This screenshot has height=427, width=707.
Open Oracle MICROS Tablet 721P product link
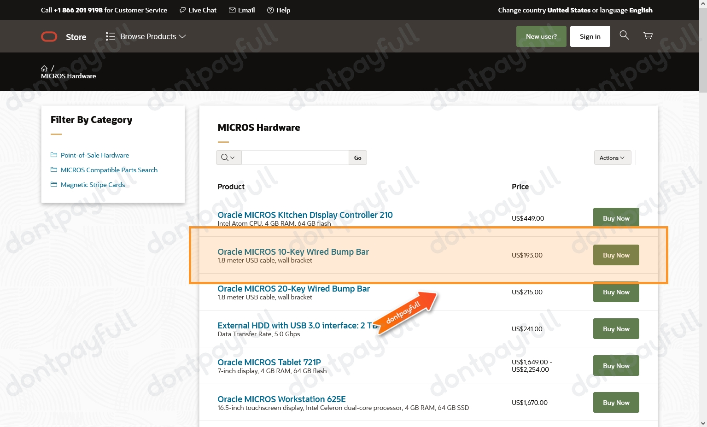tap(269, 362)
